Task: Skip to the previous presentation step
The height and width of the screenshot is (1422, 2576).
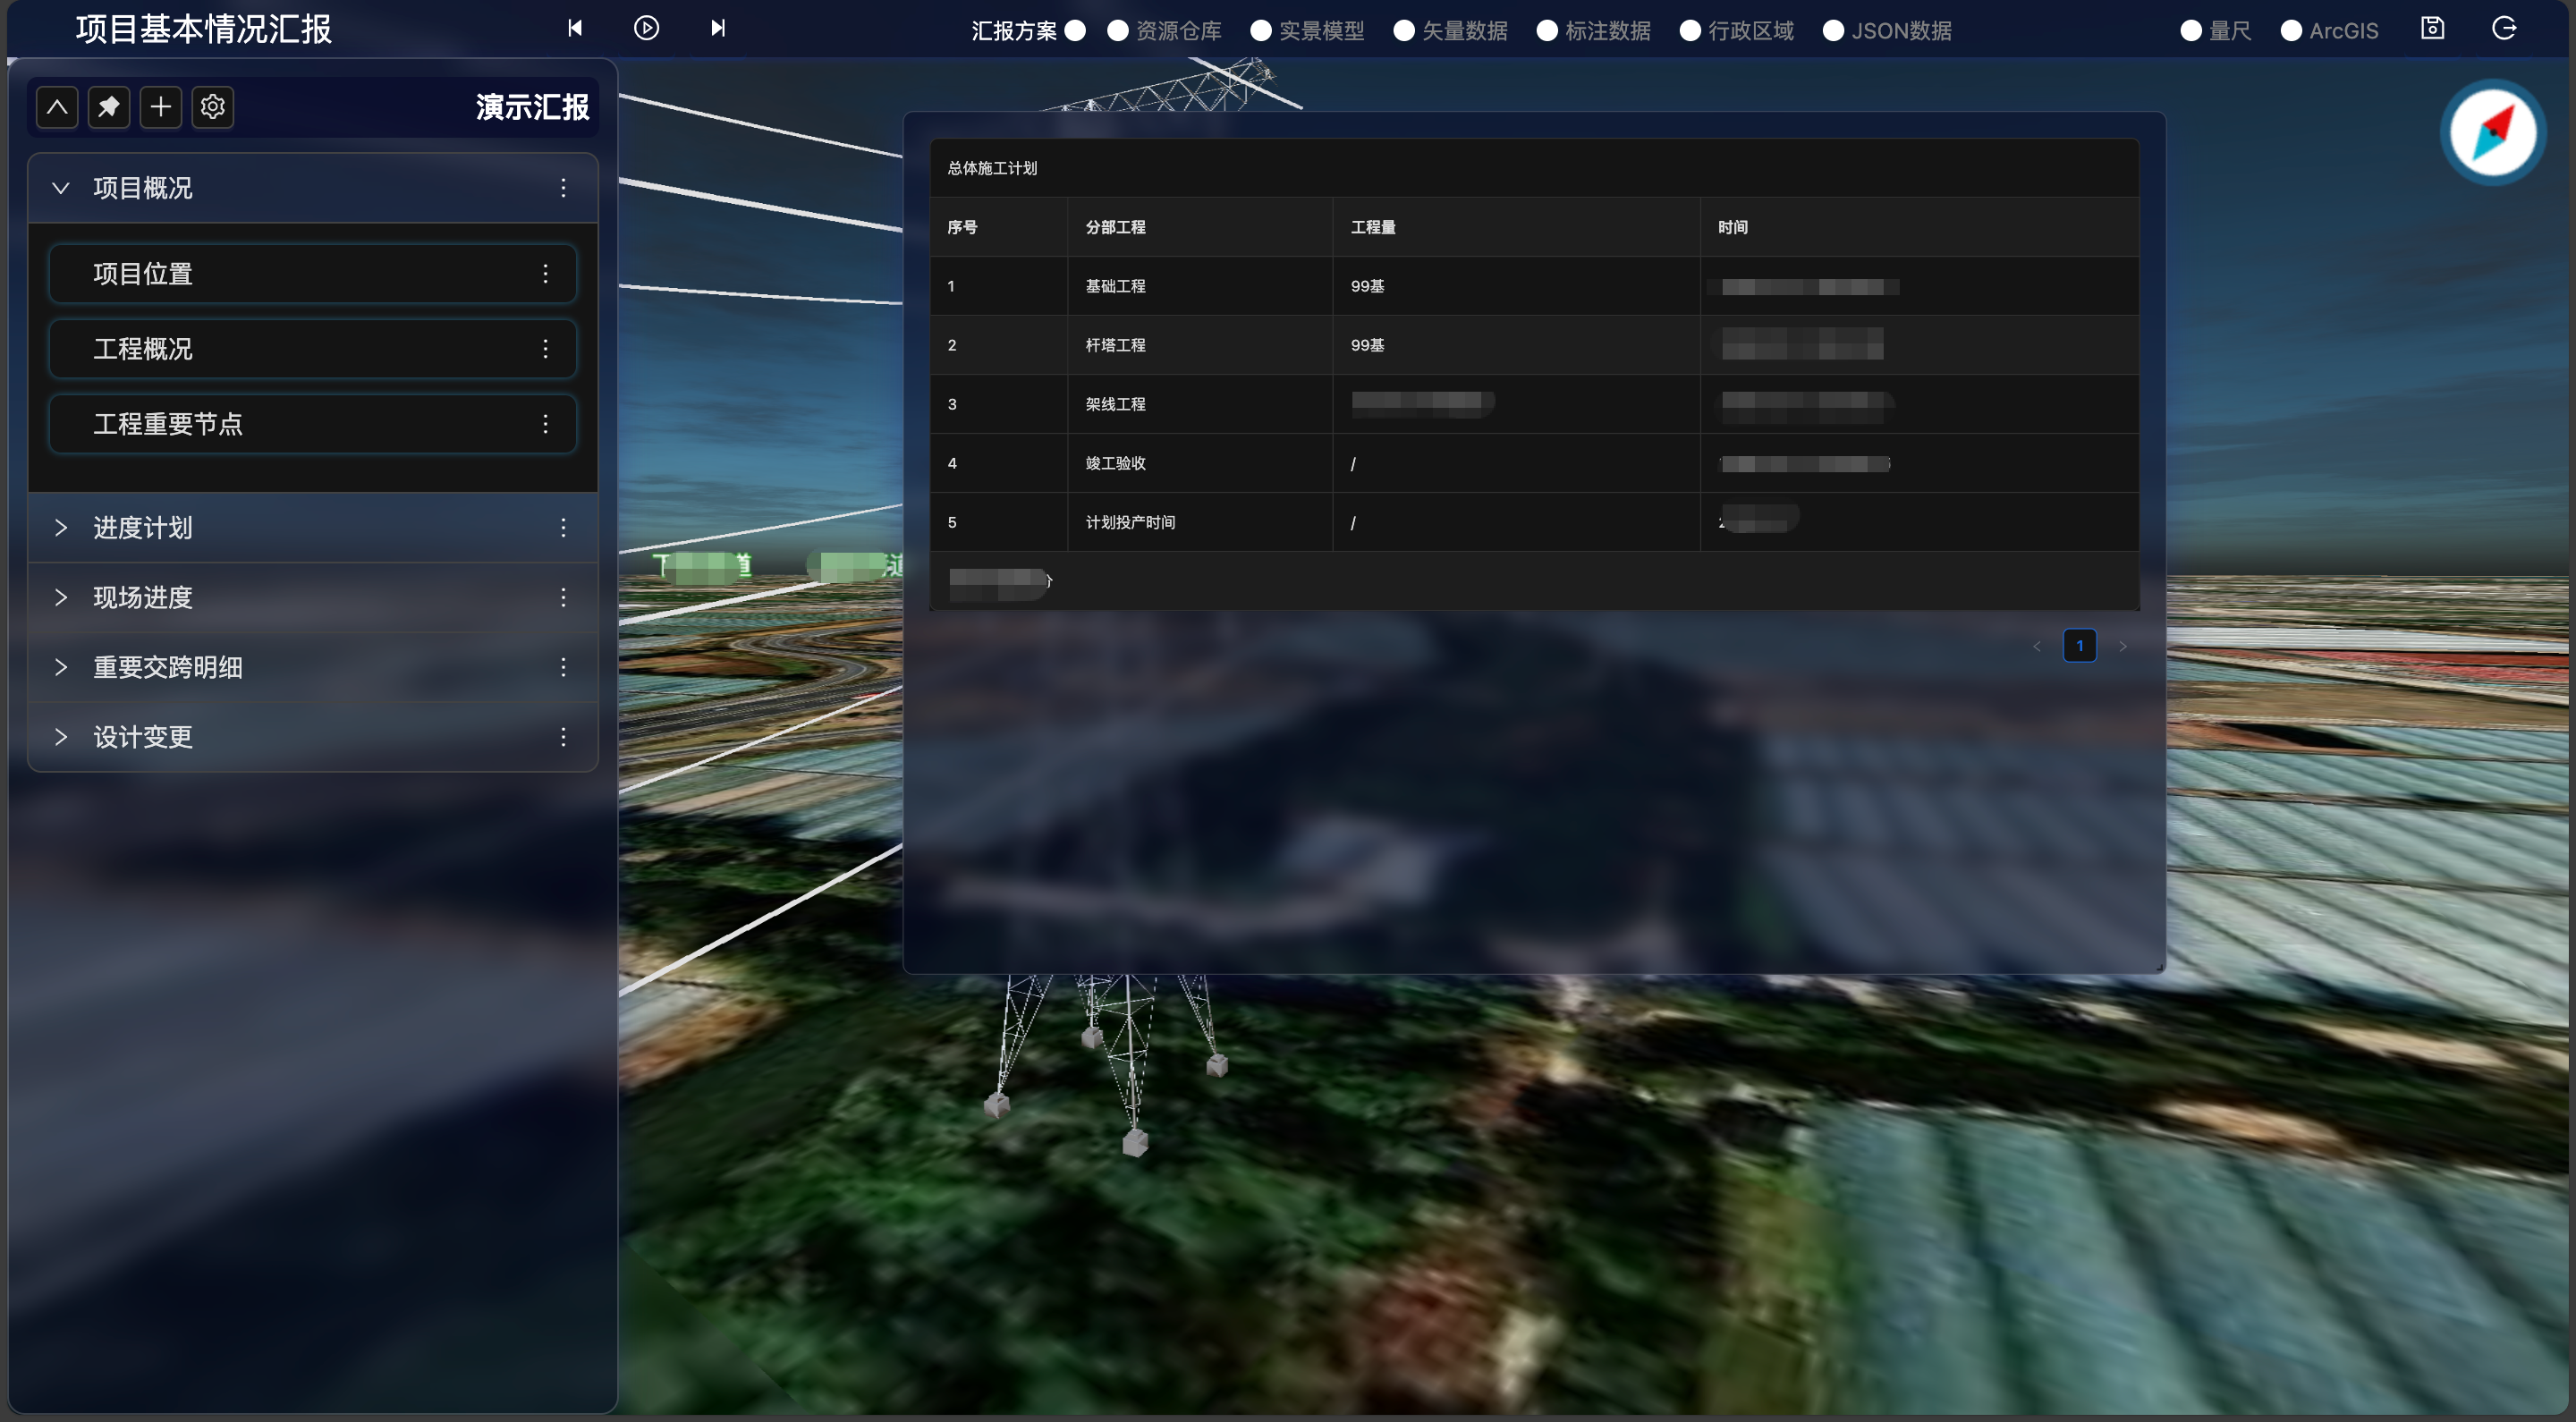Action: (575, 29)
